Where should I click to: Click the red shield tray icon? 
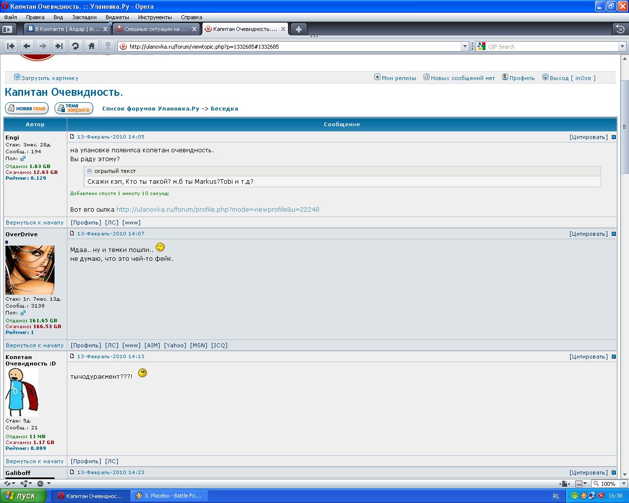coord(600,496)
